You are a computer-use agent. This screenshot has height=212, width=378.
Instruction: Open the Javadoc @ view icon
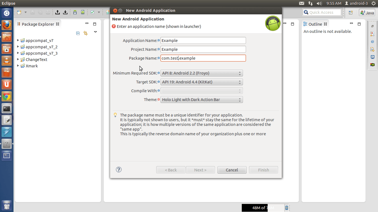pos(372,42)
